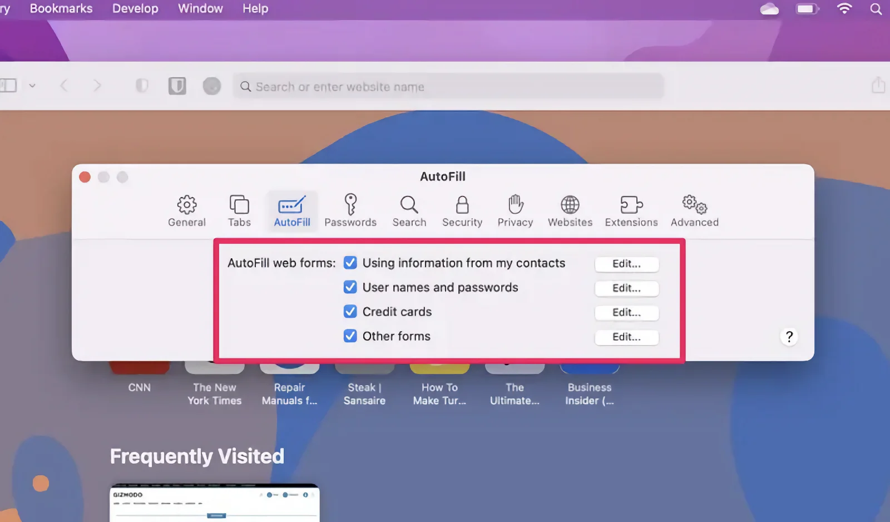This screenshot has height=522, width=890.
Task: Open The Ultimate... favorite
Action: tap(515, 384)
